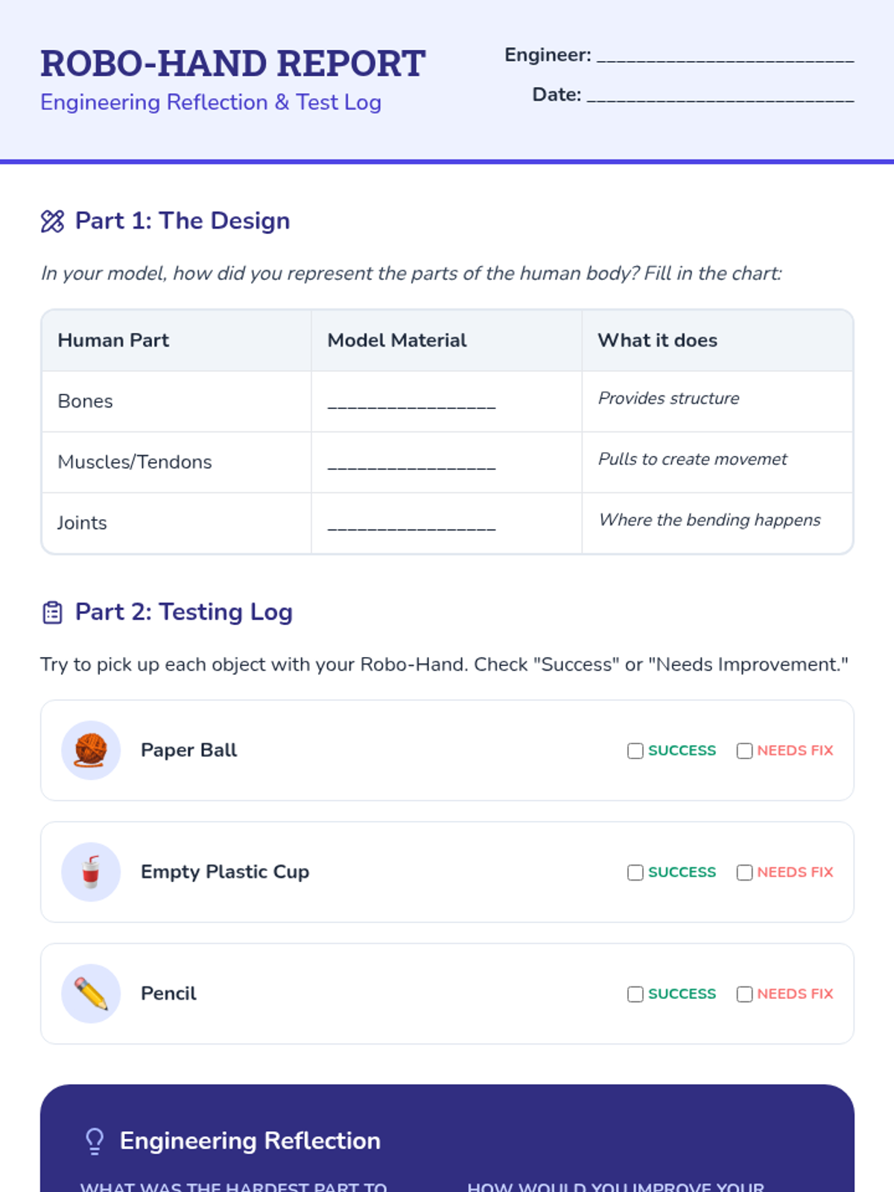This screenshot has width=894, height=1192.
Task: Check Needs Fix for Empty Plastic Cup
Action: coord(744,872)
